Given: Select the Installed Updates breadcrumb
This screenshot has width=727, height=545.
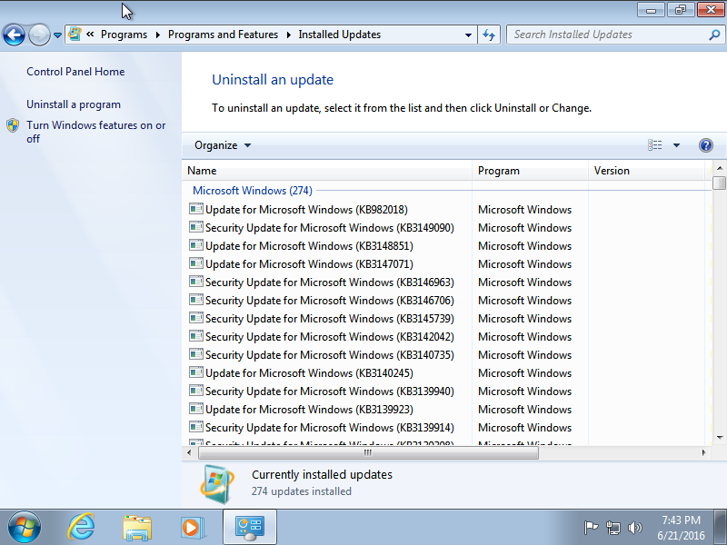Looking at the screenshot, I should [339, 35].
